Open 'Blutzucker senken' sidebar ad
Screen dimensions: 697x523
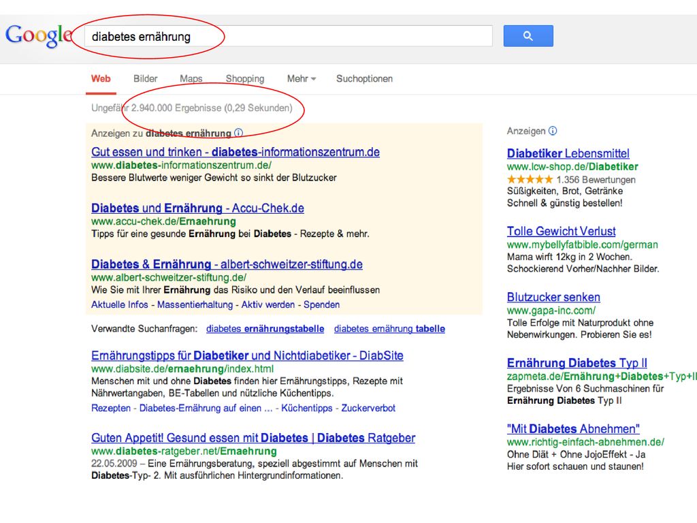[554, 297]
